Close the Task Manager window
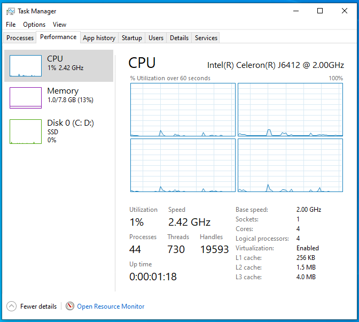 [345, 11]
